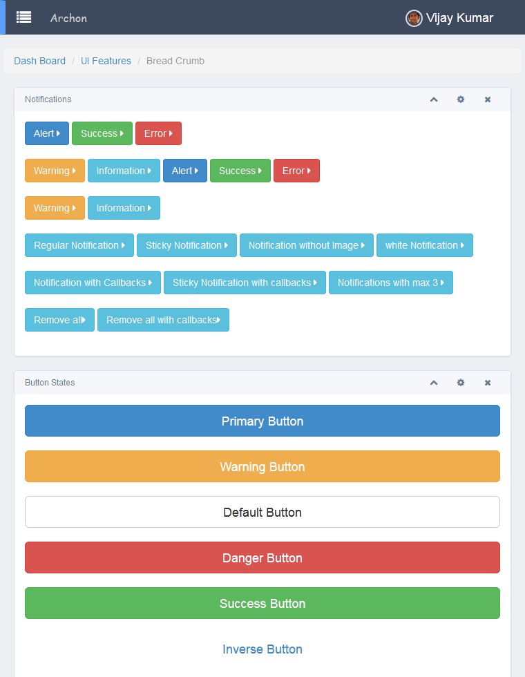Collapse the Button States panel chevron
Image resolution: width=525 pixels, height=677 pixels.
pos(434,383)
